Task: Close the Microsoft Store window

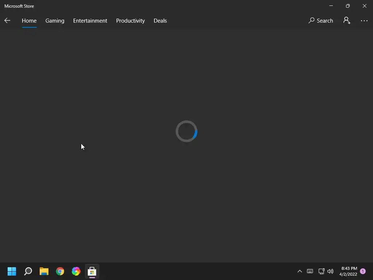Action: point(364,6)
